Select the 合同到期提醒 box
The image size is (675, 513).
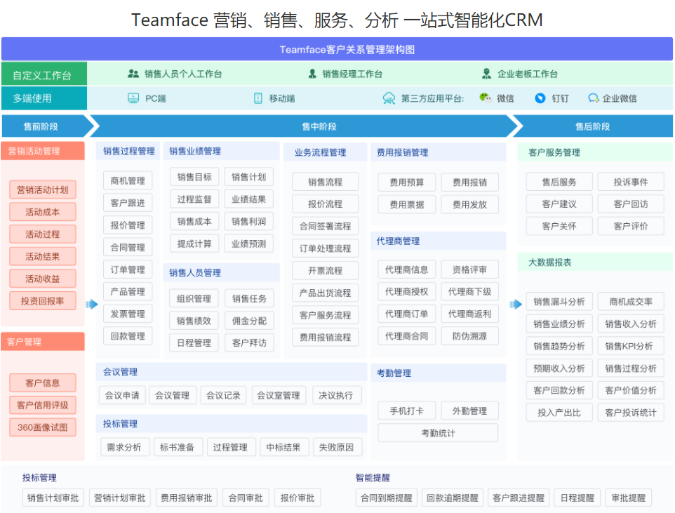click(x=386, y=498)
